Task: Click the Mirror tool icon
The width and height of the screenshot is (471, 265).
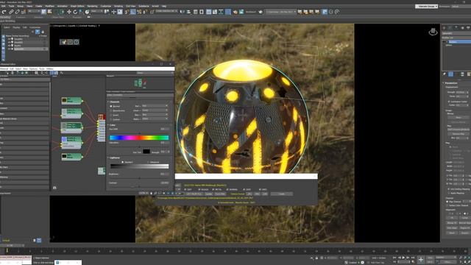Action: pyautogui.click(x=183, y=12)
